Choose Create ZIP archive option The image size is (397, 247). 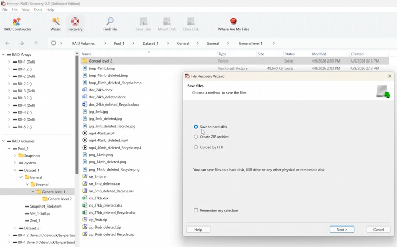(196, 137)
